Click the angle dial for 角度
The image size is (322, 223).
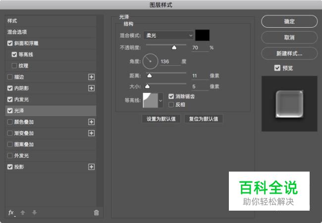point(150,61)
